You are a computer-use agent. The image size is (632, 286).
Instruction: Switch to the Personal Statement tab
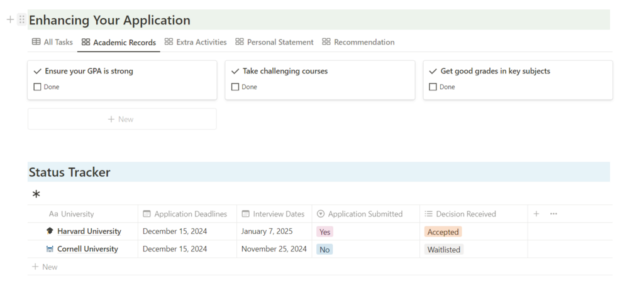coord(274,42)
